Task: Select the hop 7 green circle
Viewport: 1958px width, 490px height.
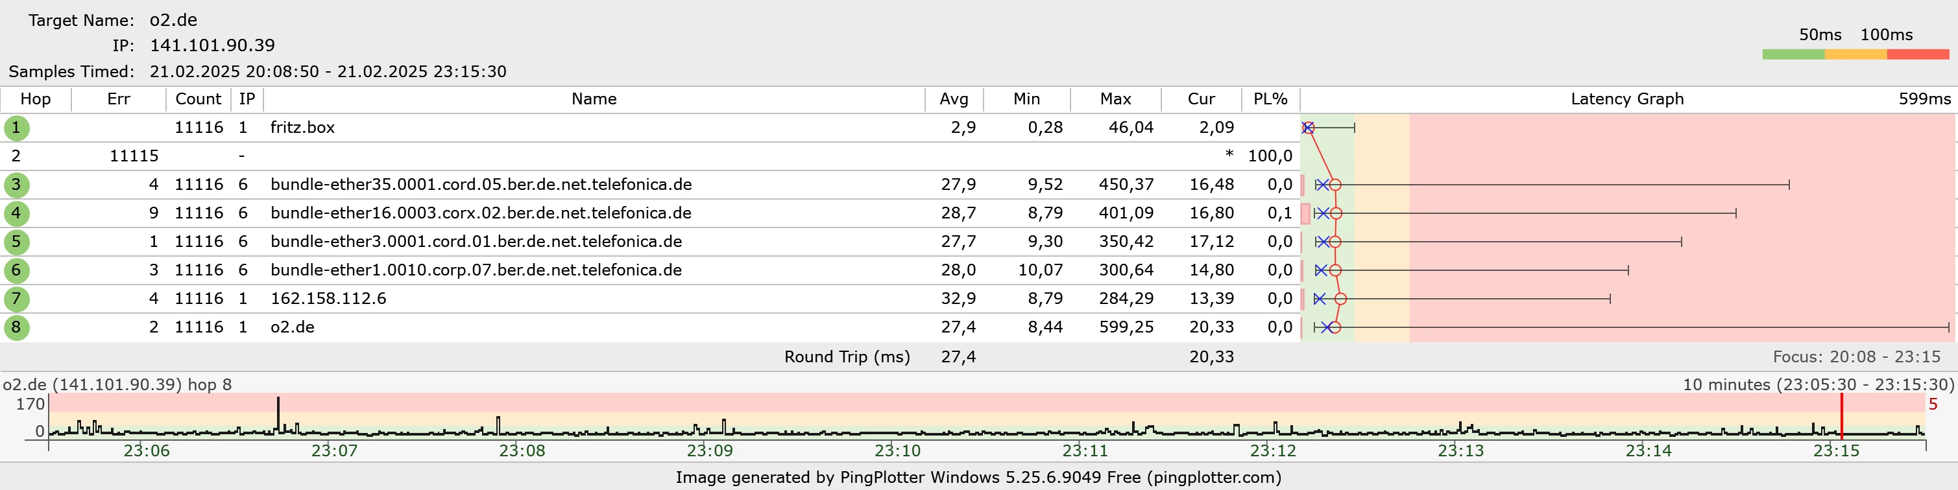Action: click(16, 299)
